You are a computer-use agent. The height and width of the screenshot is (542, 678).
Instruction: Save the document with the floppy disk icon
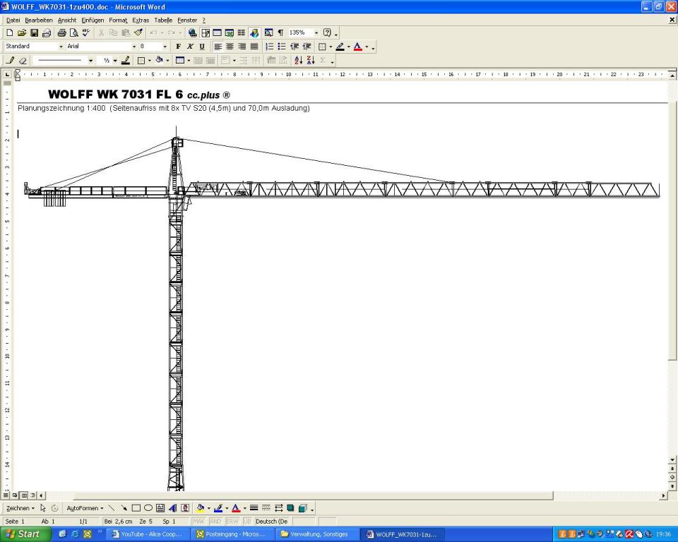pyautogui.click(x=34, y=33)
